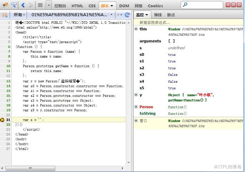245x172 pixels.
Task: Click the s3 false value
Action: click(x=173, y=75)
